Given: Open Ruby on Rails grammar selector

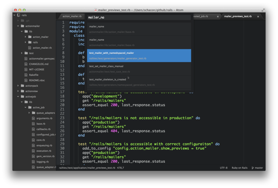Looking at the screenshot, I should click(239, 168).
